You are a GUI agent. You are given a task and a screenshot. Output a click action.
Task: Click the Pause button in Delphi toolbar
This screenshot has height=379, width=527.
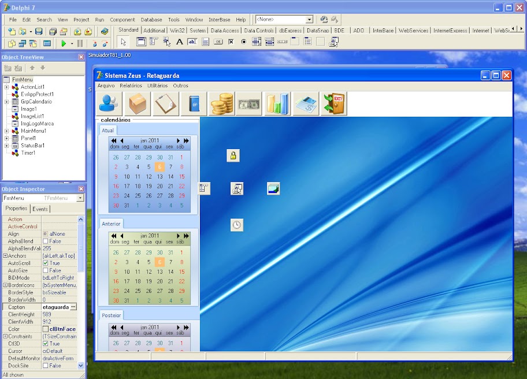pyautogui.click(x=80, y=43)
